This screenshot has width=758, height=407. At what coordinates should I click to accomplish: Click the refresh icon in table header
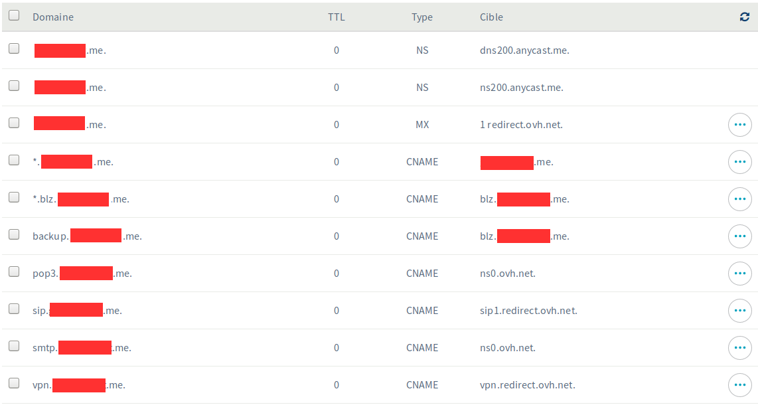click(744, 17)
